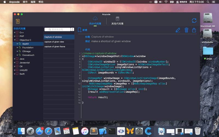Expand the Appkit category arrow
219x137 pixels.
tap(17, 44)
